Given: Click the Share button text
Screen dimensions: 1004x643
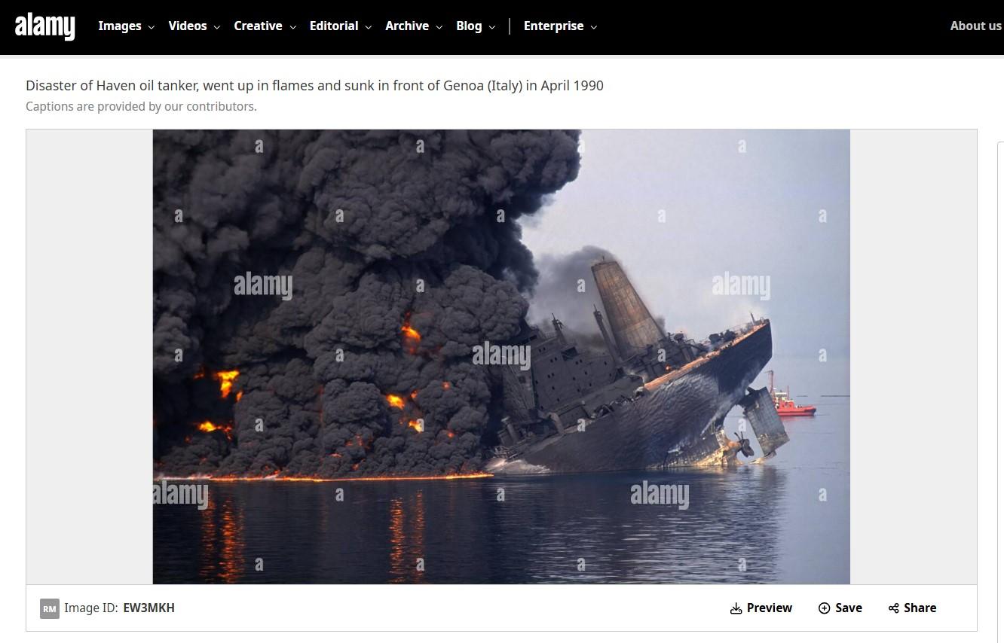Looking at the screenshot, I should click(920, 608).
